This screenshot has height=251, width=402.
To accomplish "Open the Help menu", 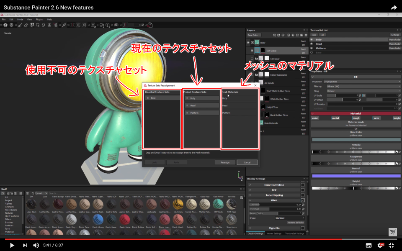I will click(x=49, y=20).
